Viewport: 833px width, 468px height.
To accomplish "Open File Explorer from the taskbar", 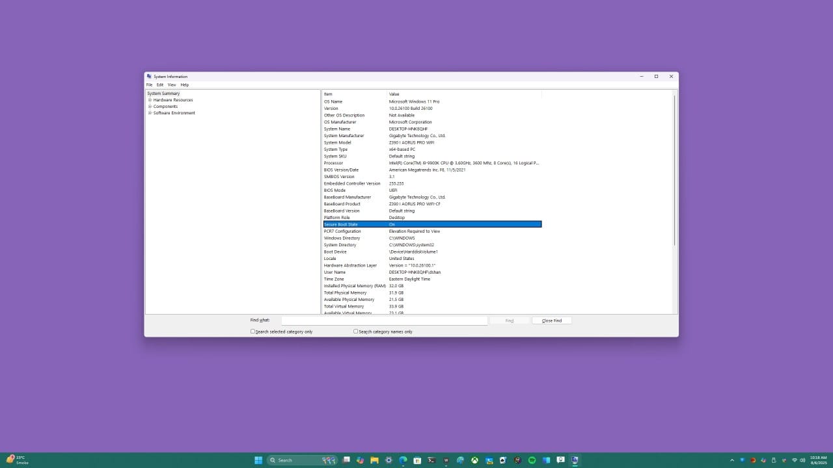I will pyautogui.click(x=375, y=460).
